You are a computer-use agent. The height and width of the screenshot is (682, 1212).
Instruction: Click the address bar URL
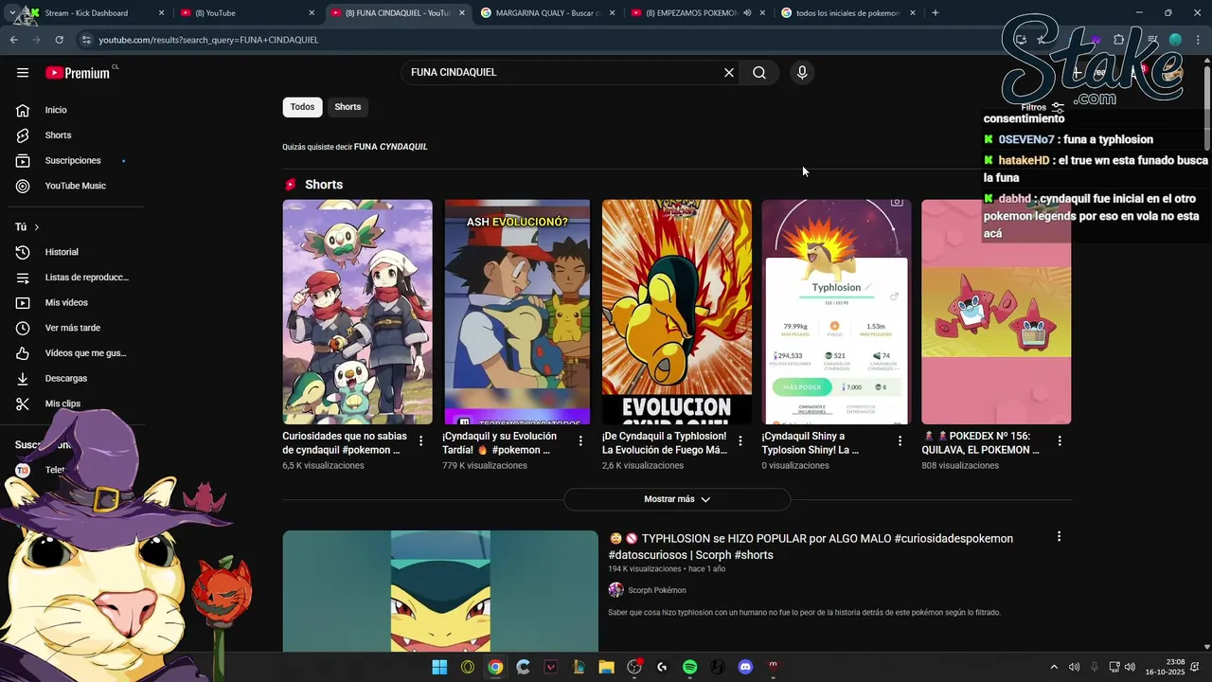208,40
